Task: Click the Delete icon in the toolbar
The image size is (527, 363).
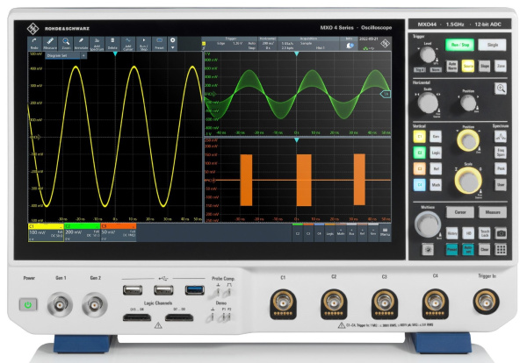Action: 111,42
